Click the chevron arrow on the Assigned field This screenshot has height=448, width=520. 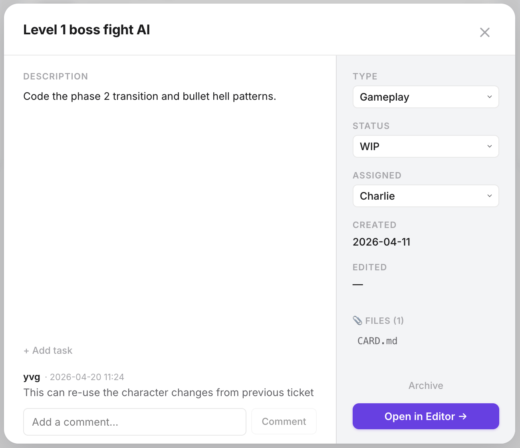tap(490, 196)
